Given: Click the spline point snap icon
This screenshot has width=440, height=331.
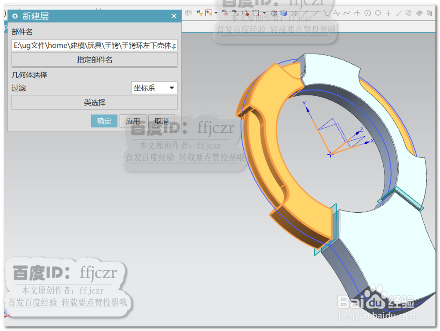Looking at the screenshot, I should coord(337,14).
